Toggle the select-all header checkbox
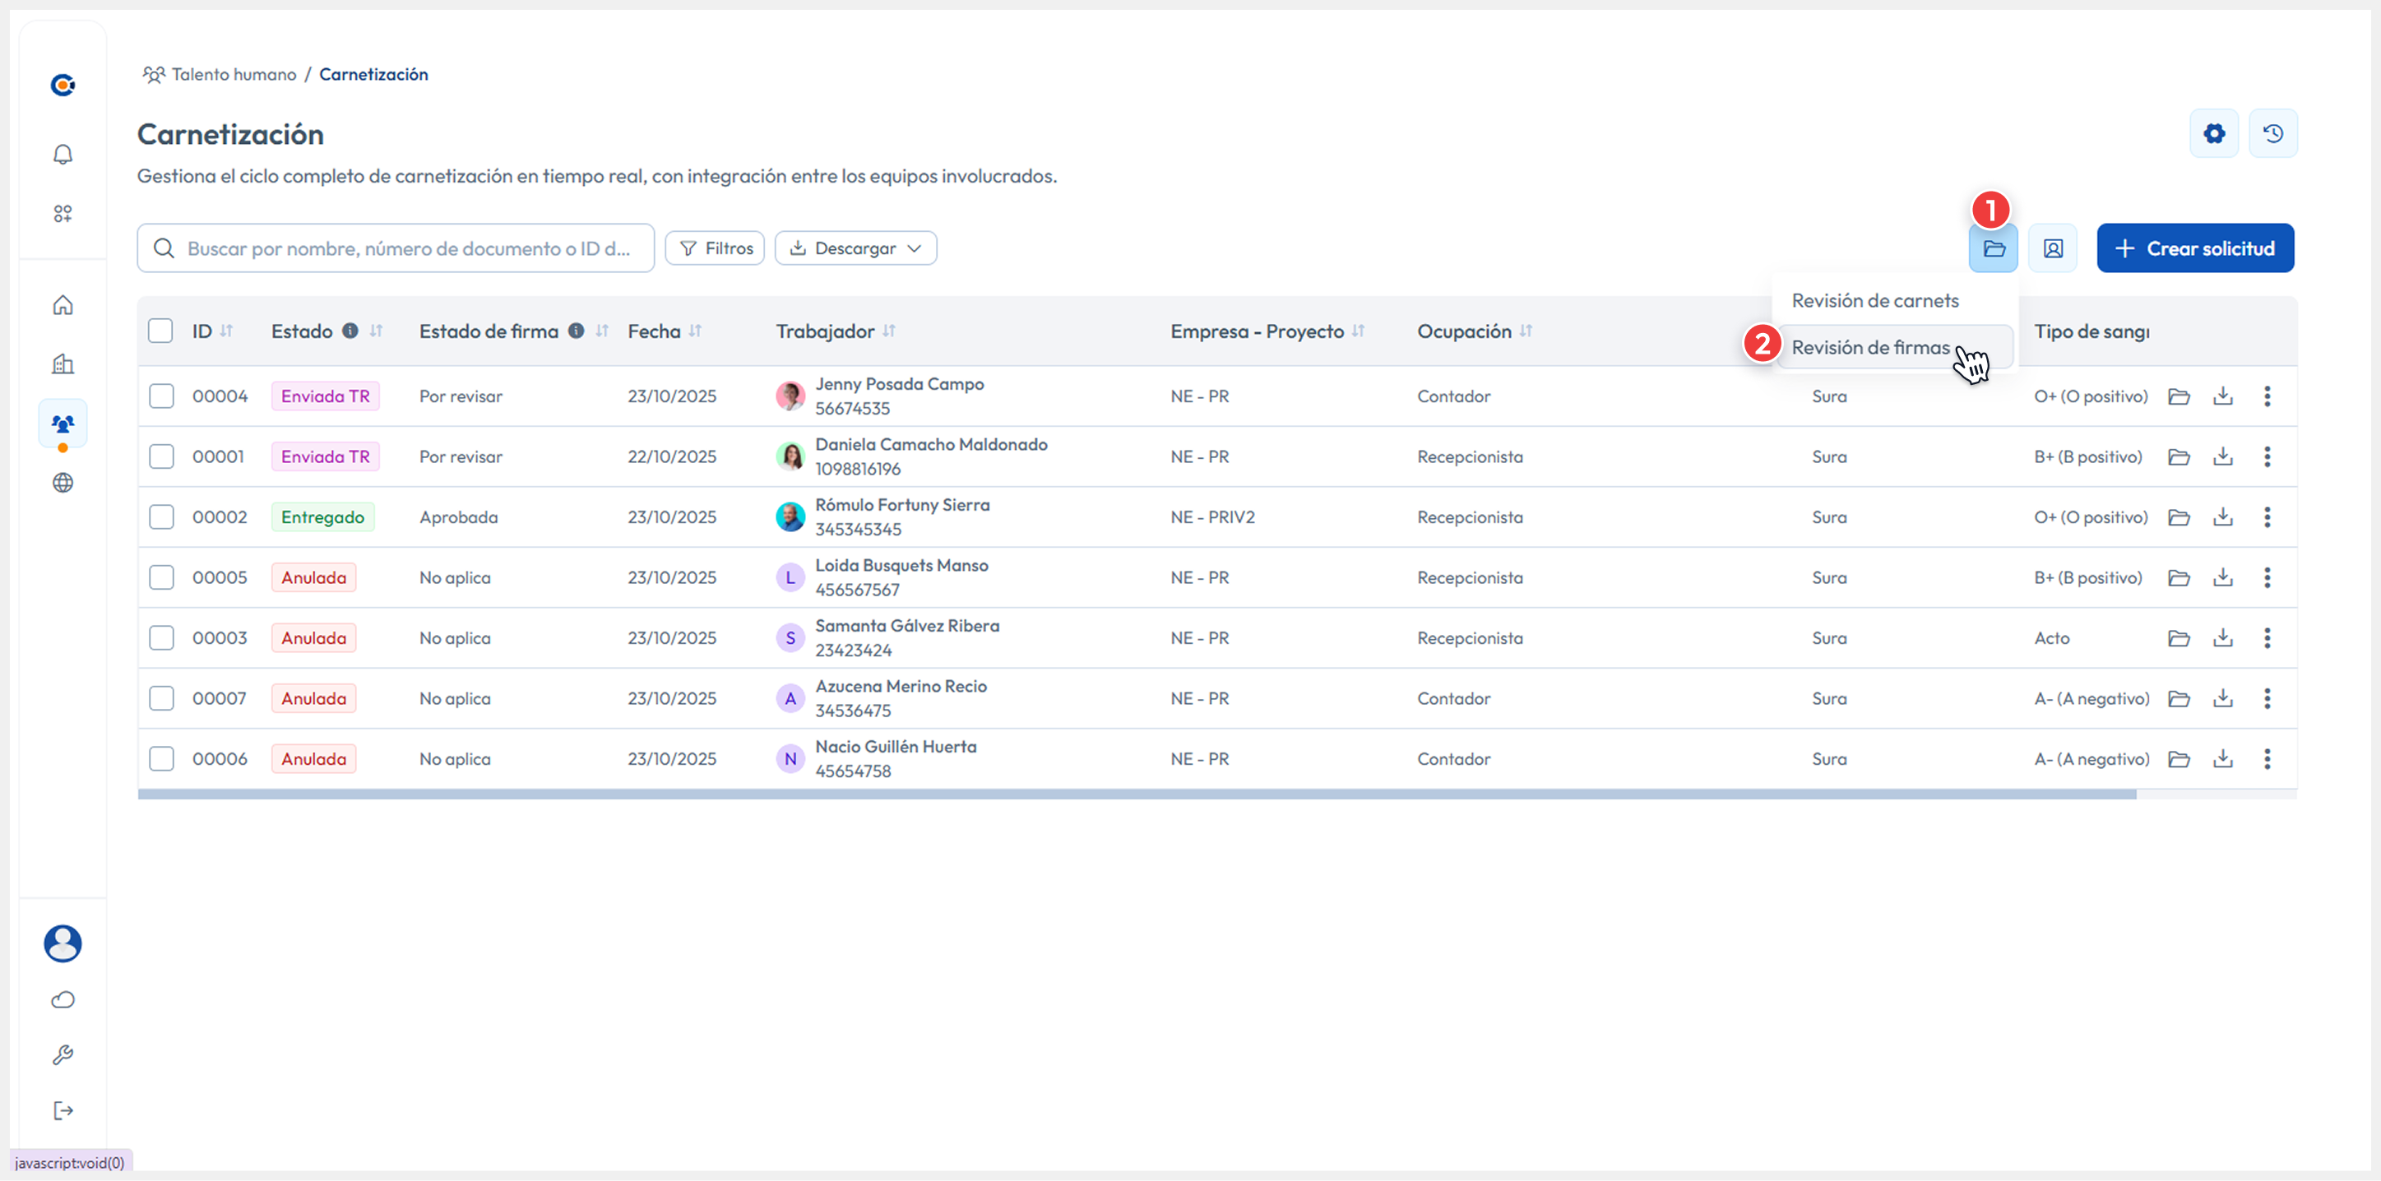This screenshot has width=2381, height=1181. (161, 331)
